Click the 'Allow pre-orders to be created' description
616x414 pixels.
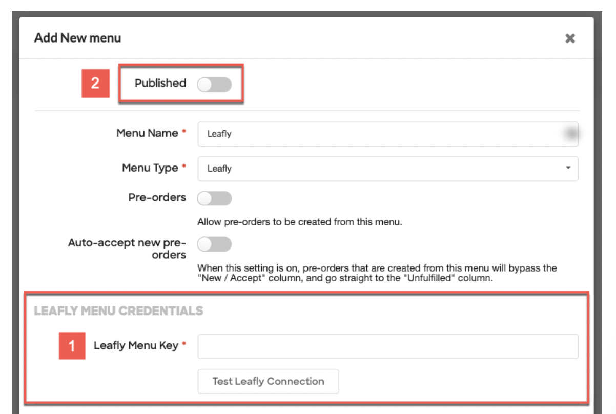pyautogui.click(x=299, y=222)
